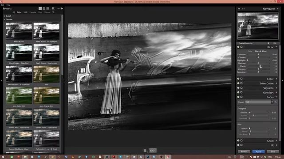Switch to the B&W presets filter tab
The image size is (284, 159).
pos(25,12)
